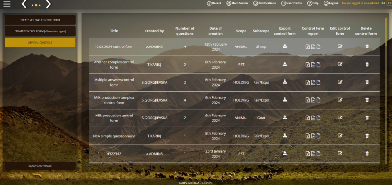Switch language to KA
The width and height of the screenshot is (392, 185).
point(383,3)
